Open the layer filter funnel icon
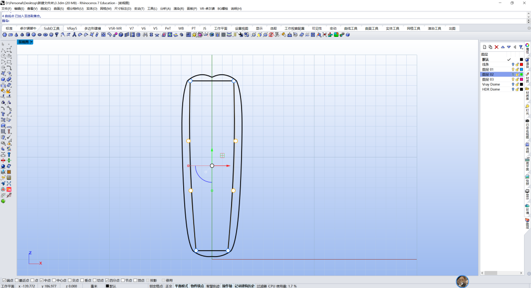 pyautogui.click(x=521, y=47)
